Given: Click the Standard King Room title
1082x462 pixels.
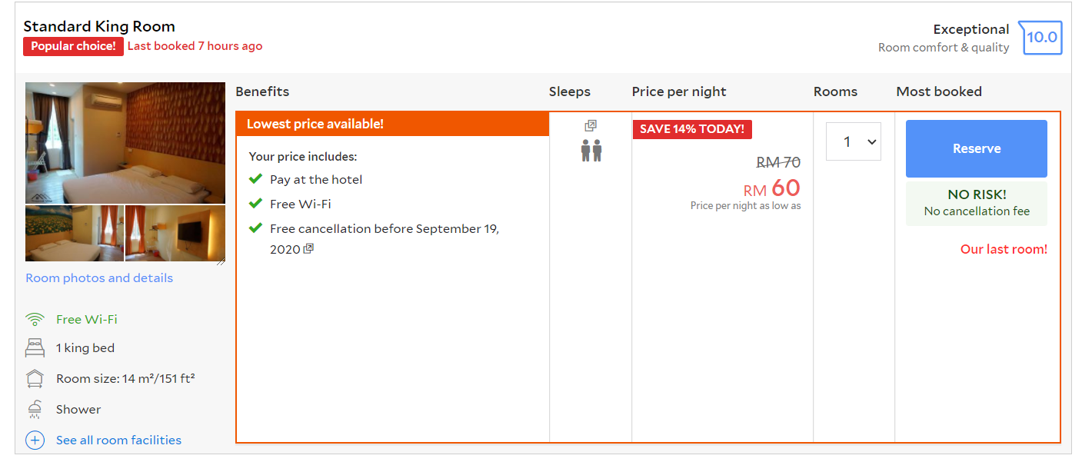Looking at the screenshot, I should (x=99, y=27).
